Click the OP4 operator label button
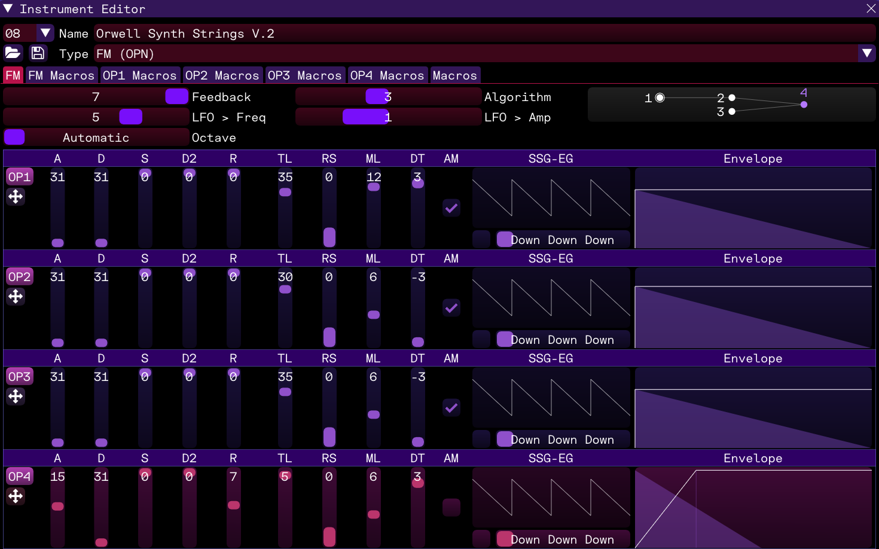The width and height of the screenshot is (879, 549). pyautogui.click(x=19, y=477)
